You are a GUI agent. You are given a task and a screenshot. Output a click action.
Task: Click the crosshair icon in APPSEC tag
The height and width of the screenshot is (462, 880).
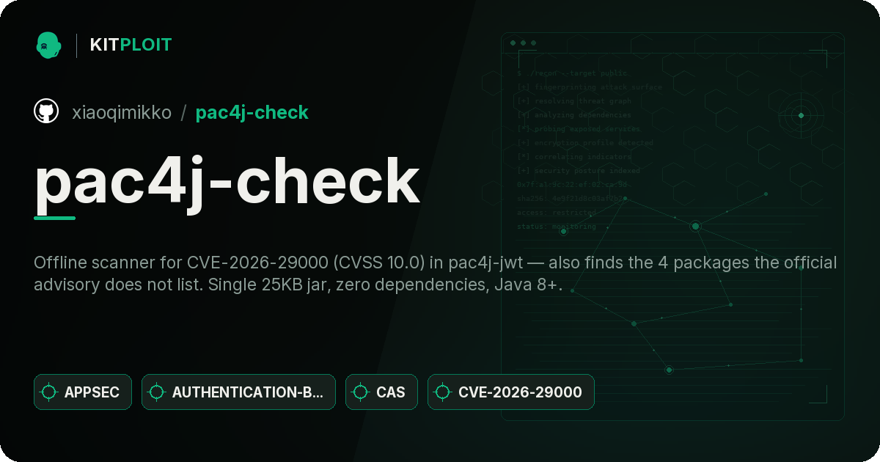49,392
